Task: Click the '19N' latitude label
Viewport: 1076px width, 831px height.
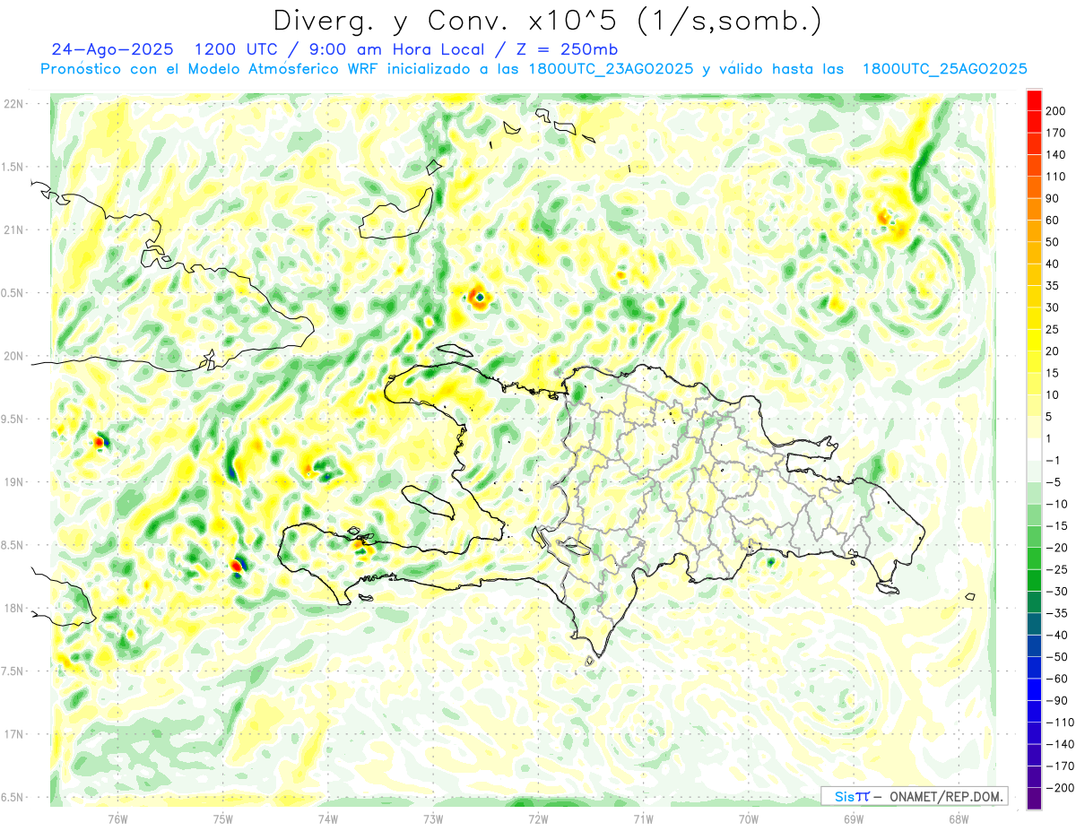Action: coord(13,482)
